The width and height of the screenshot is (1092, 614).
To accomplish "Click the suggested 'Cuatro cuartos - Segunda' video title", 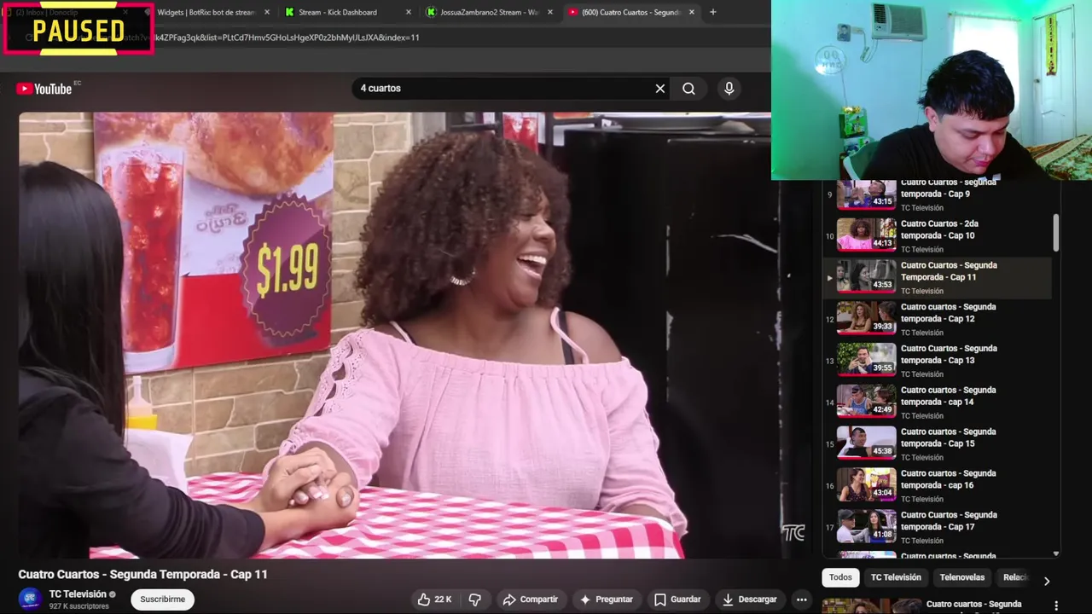I will 973,605.
